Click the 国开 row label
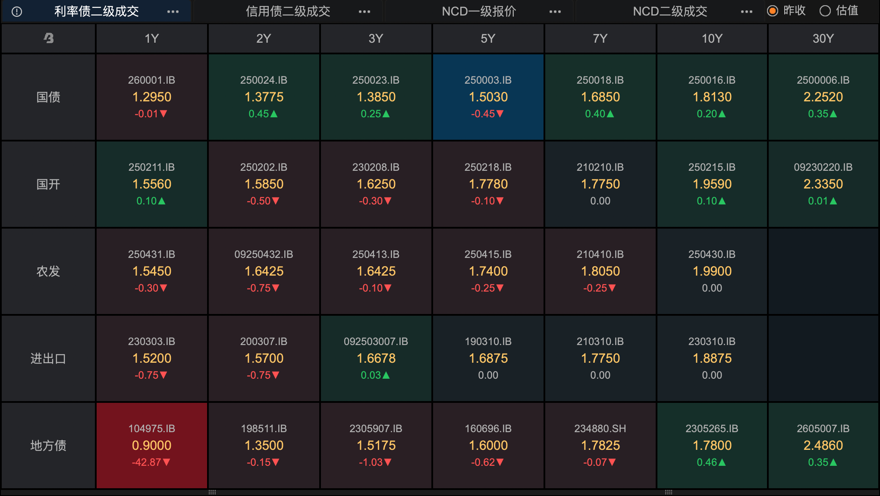This screenshot has height=496, width=880. 48,184
